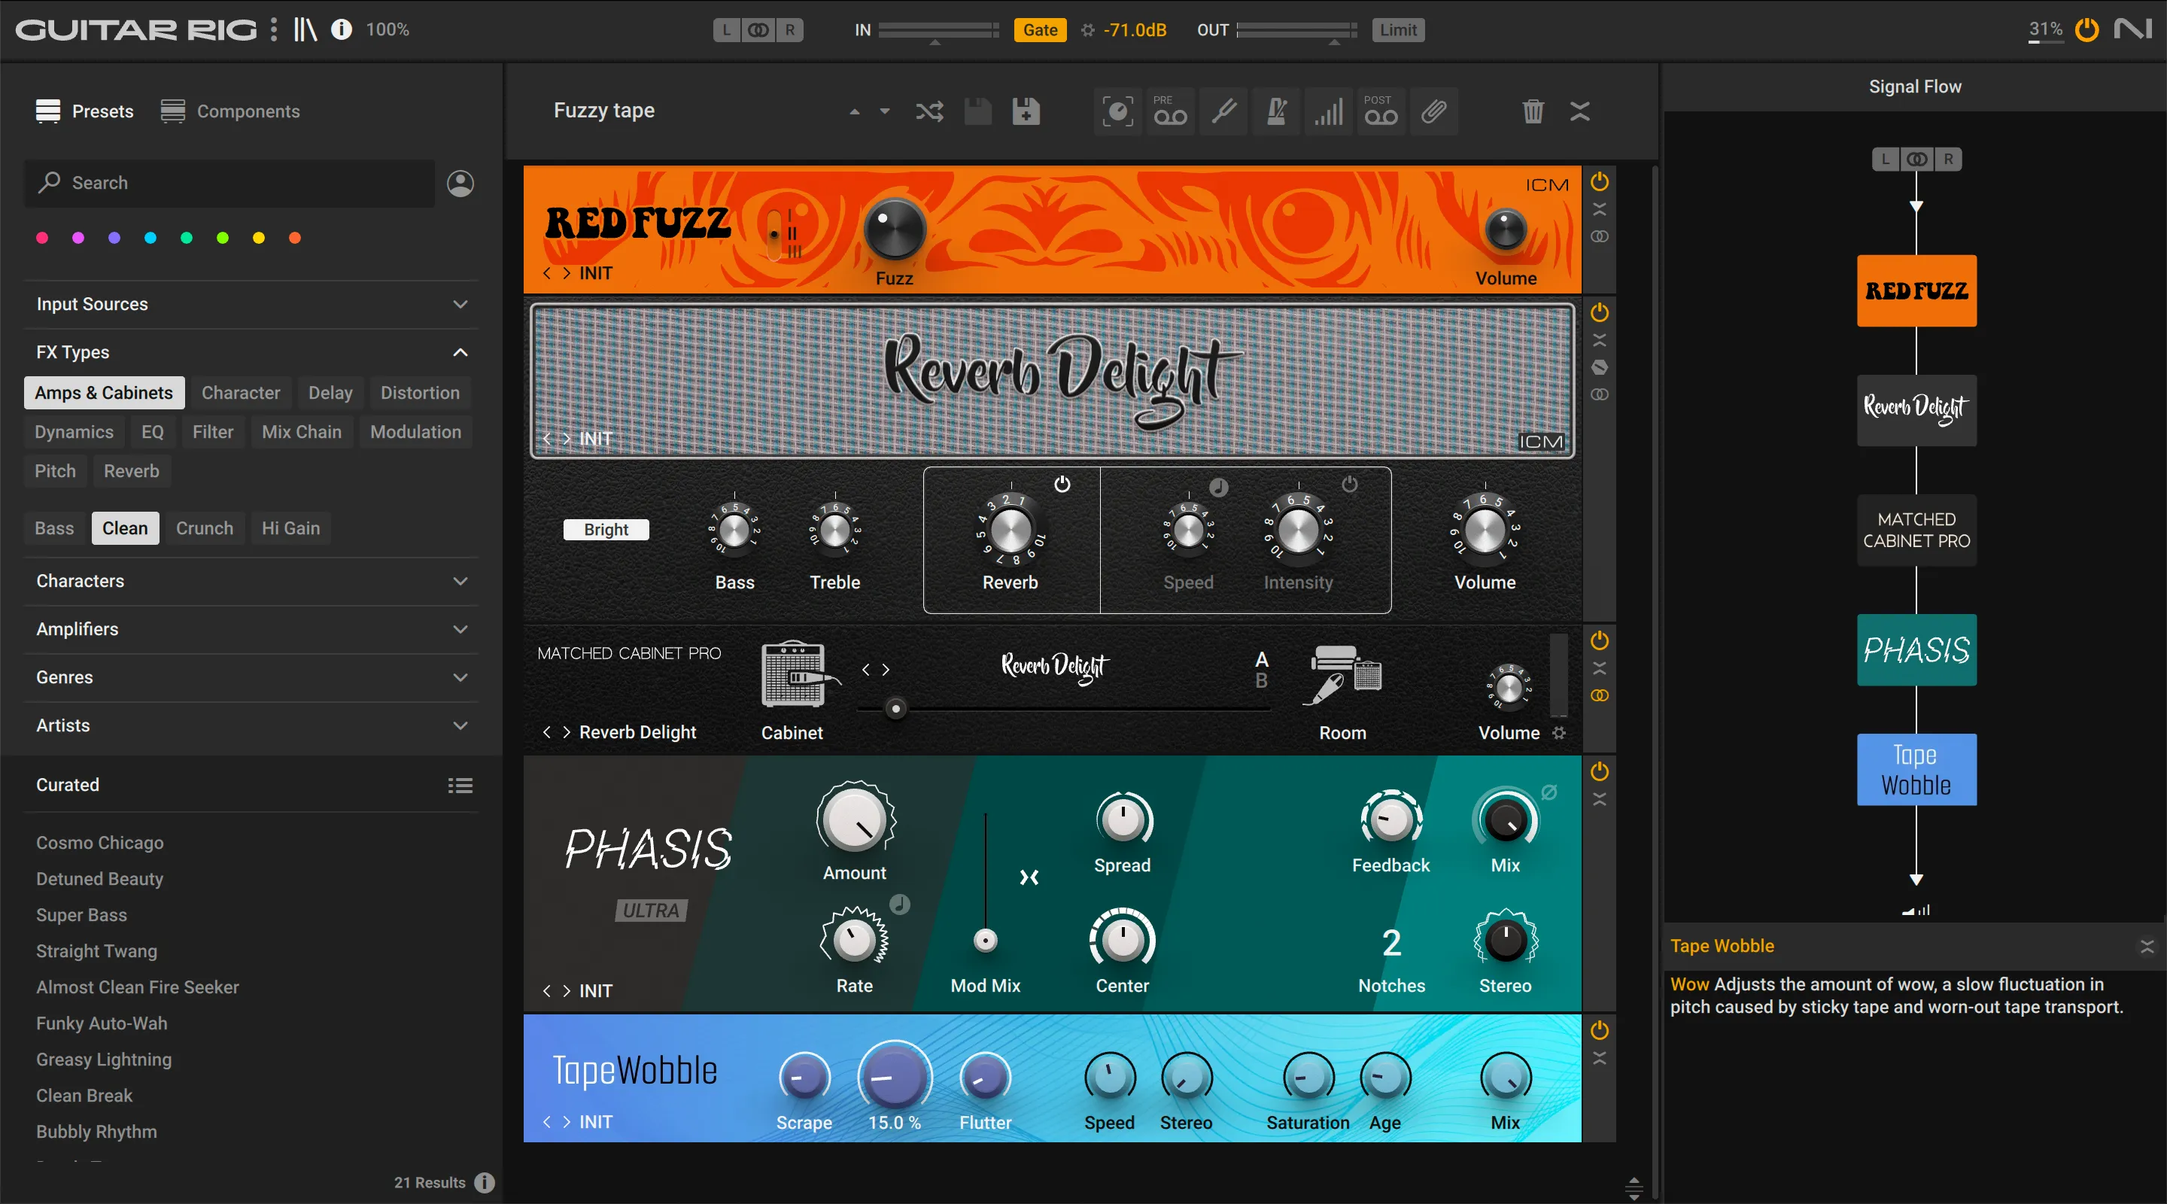Click the results info icon
This screenshot has height=1204, width=2167.
[485, 1182]
